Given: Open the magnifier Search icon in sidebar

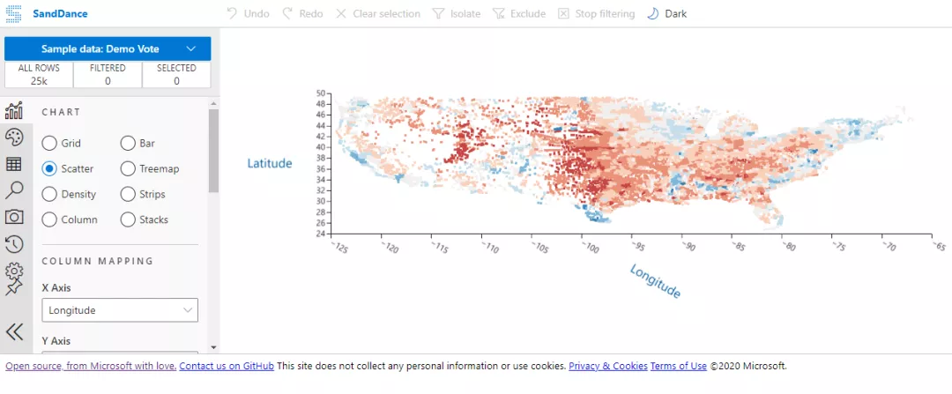Looking at the screenshot, I should click(14, 190).
